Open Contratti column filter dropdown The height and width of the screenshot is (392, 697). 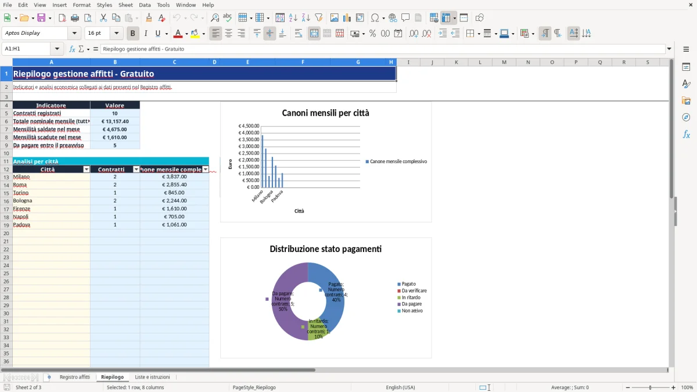(x=136, y=170)
